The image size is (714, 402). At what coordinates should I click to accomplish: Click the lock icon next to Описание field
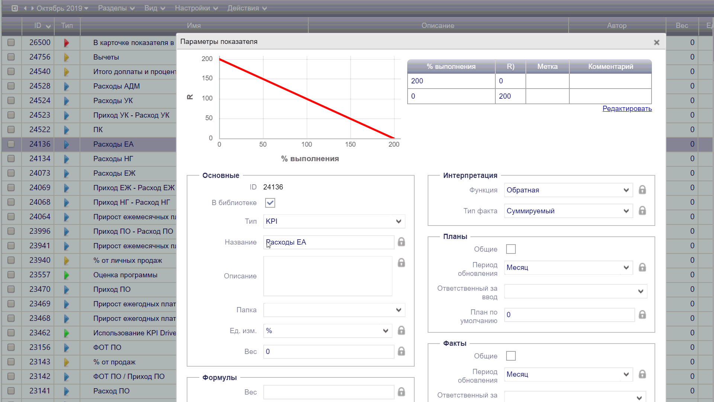pos(401,263)
